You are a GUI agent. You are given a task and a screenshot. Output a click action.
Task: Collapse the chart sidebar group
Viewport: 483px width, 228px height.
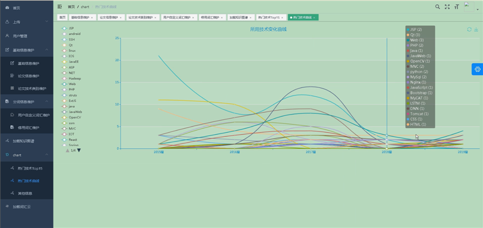26,155
